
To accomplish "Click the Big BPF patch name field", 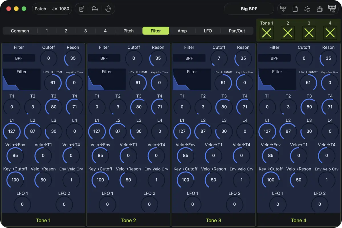I will click(249, 9).
